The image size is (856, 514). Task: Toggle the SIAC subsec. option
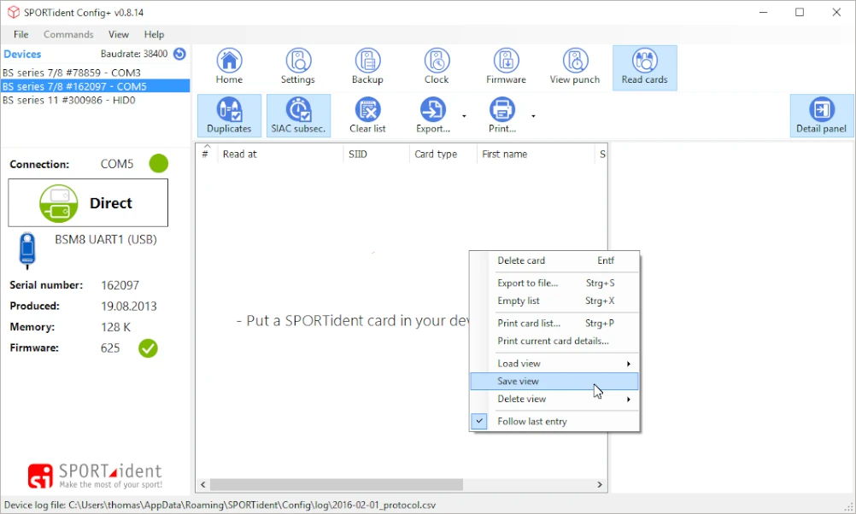[299, 115]
